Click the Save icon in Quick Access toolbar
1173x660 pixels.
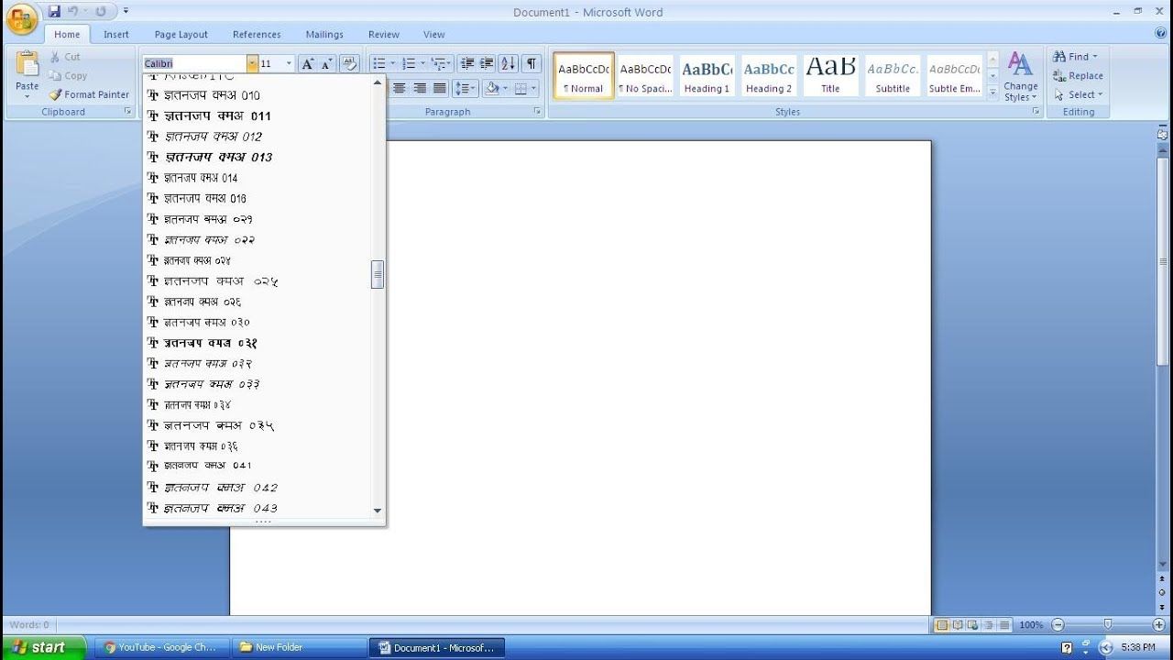pyautogui.click(x=54, y=11)
